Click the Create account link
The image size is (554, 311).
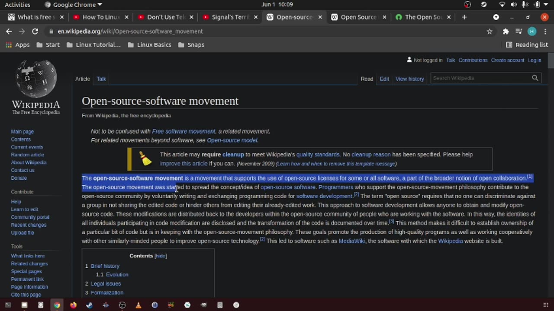[x=507, y=60]
